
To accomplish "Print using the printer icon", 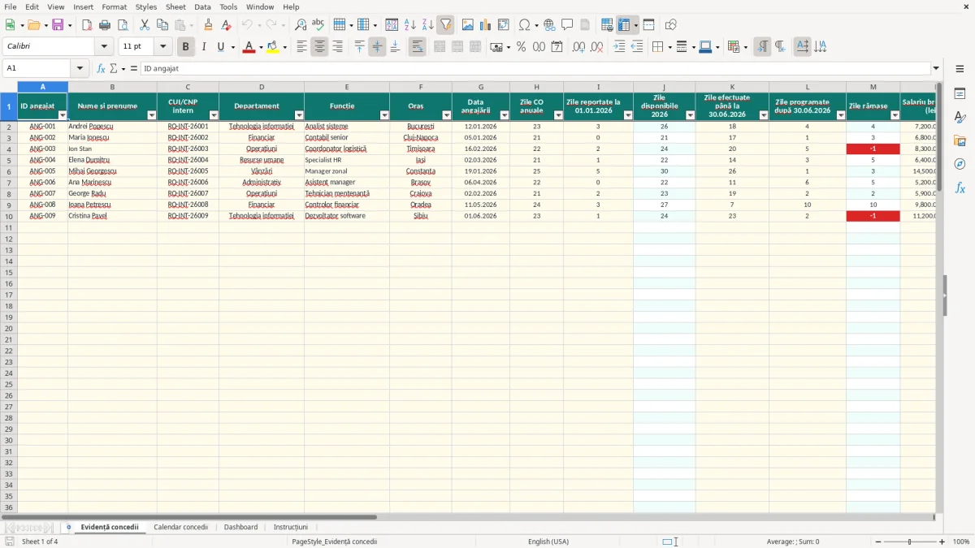I will click(105, 25).
